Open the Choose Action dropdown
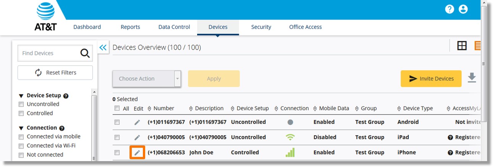This screenshot has width=494, height=168. (x=147, y=79)
